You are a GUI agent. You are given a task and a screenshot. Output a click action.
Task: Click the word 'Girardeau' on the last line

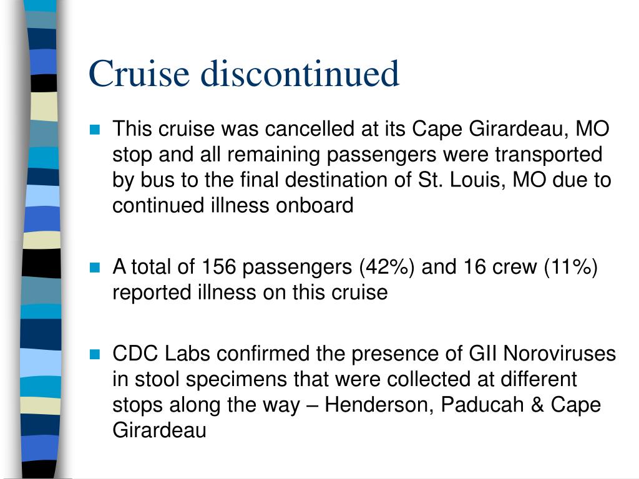pyautogui.click(x=159, y=430)
